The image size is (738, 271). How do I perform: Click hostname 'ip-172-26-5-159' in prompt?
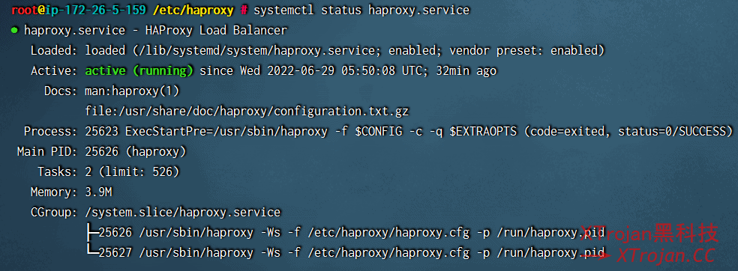(x=95, y=10)
